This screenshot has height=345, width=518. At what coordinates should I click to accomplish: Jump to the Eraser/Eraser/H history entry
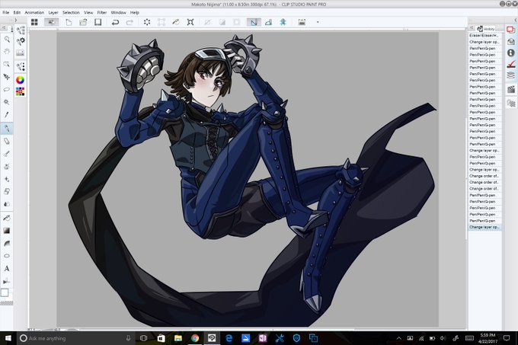click(484, 35)
